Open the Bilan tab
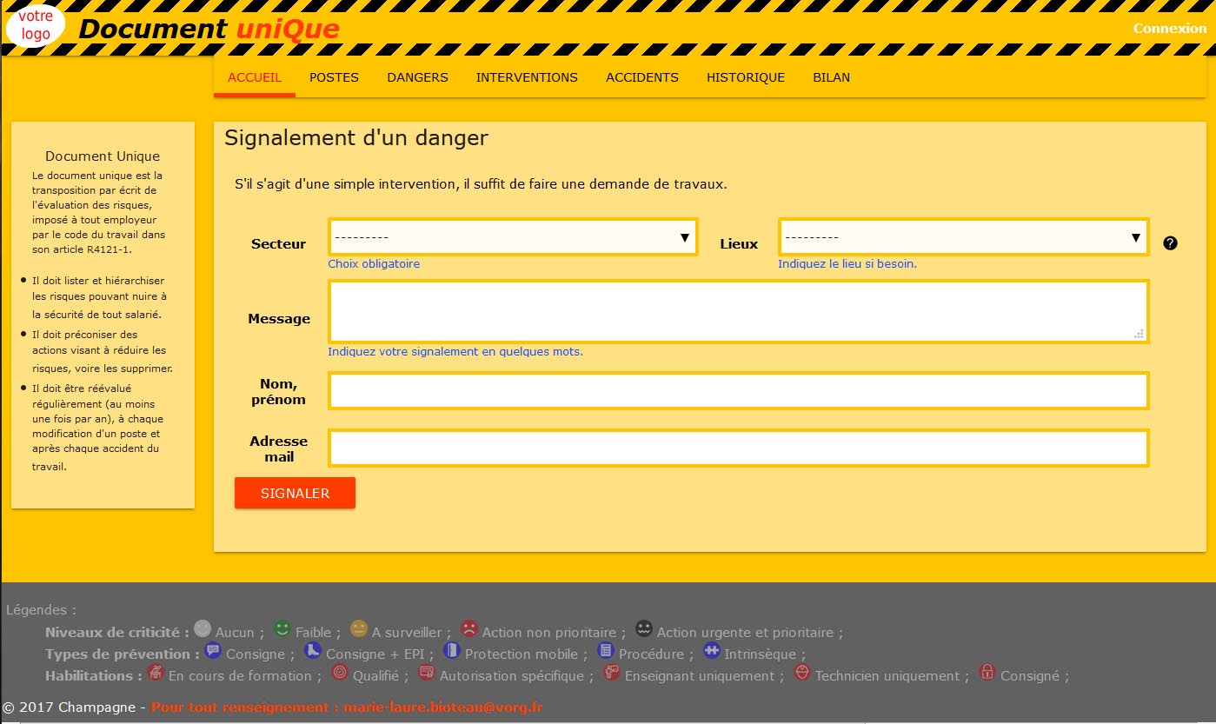Screen dimensions: 1216x724 coord(831,77)
